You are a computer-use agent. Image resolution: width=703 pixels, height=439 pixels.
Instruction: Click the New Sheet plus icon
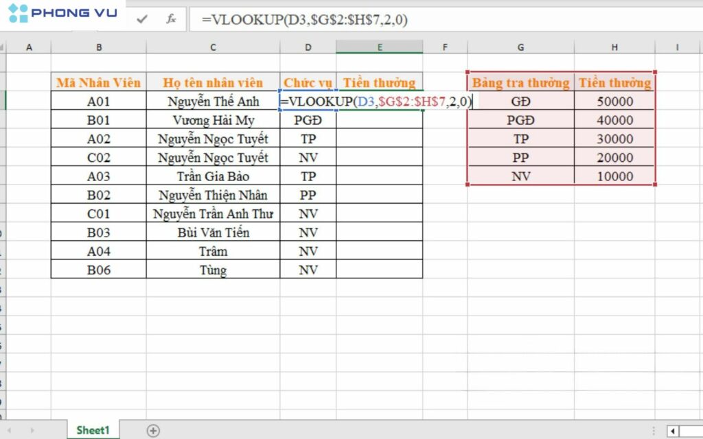(154, 431)
